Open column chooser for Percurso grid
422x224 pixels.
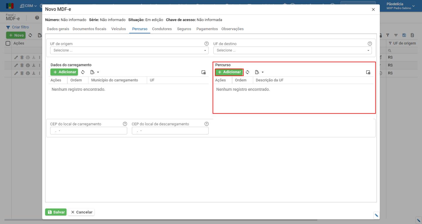(368, 72)
